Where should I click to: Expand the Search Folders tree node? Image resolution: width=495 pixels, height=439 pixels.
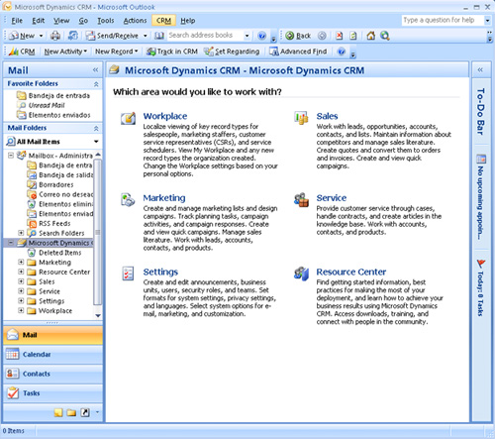pos(21,233)
